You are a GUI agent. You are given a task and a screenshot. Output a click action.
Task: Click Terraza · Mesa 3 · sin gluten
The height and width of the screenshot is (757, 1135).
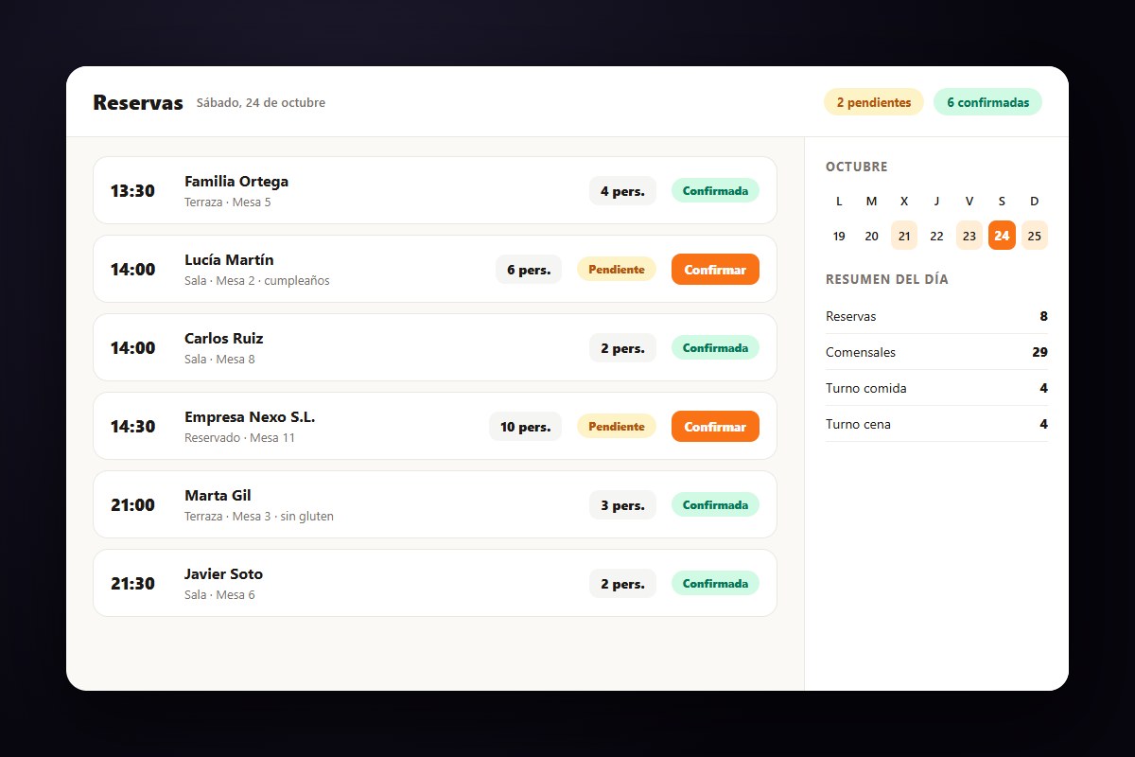259,517
